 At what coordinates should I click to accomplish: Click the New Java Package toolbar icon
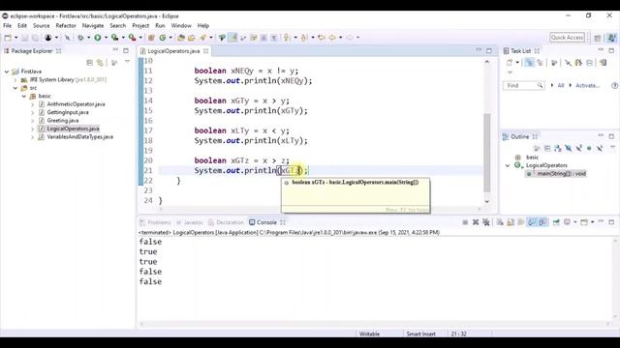[151, 38]
